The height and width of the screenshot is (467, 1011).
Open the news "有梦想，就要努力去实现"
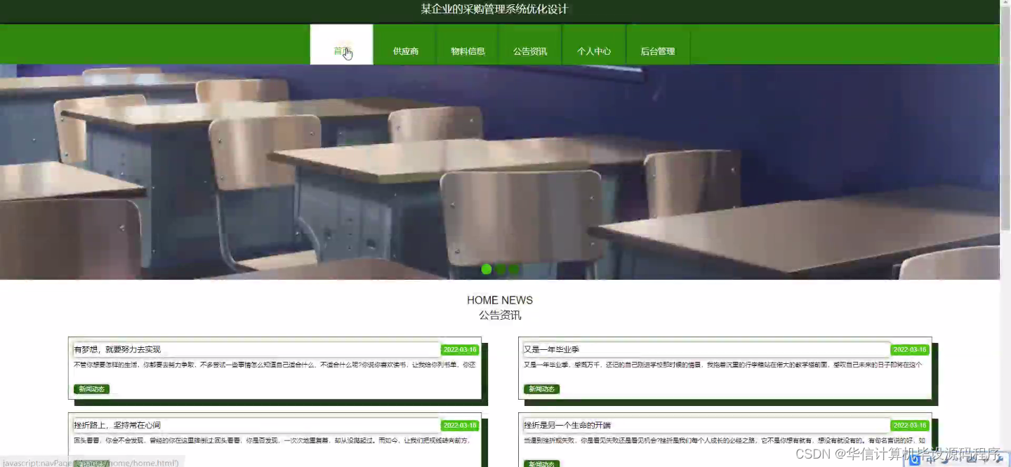pyautogui.click(x=117, y=349)
